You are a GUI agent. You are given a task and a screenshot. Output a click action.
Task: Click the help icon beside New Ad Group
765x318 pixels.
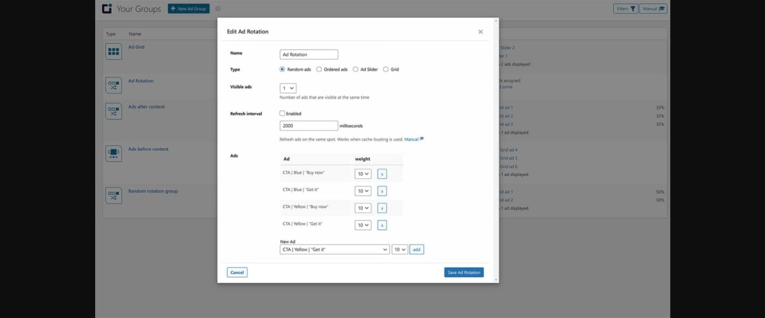[218, 8]
